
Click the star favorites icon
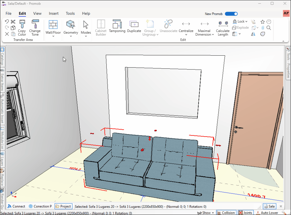[262, 22]
